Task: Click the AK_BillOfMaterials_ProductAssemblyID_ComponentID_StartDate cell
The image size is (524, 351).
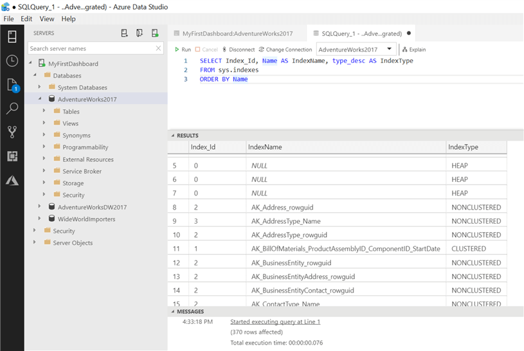Action: click(x=345, y=249)
